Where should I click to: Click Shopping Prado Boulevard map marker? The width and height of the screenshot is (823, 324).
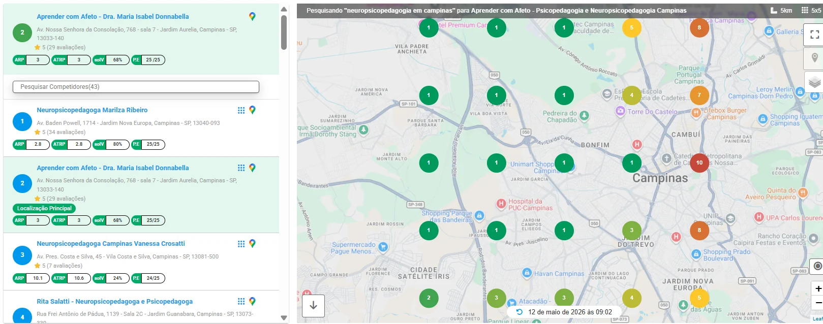(x=696, y=253)
